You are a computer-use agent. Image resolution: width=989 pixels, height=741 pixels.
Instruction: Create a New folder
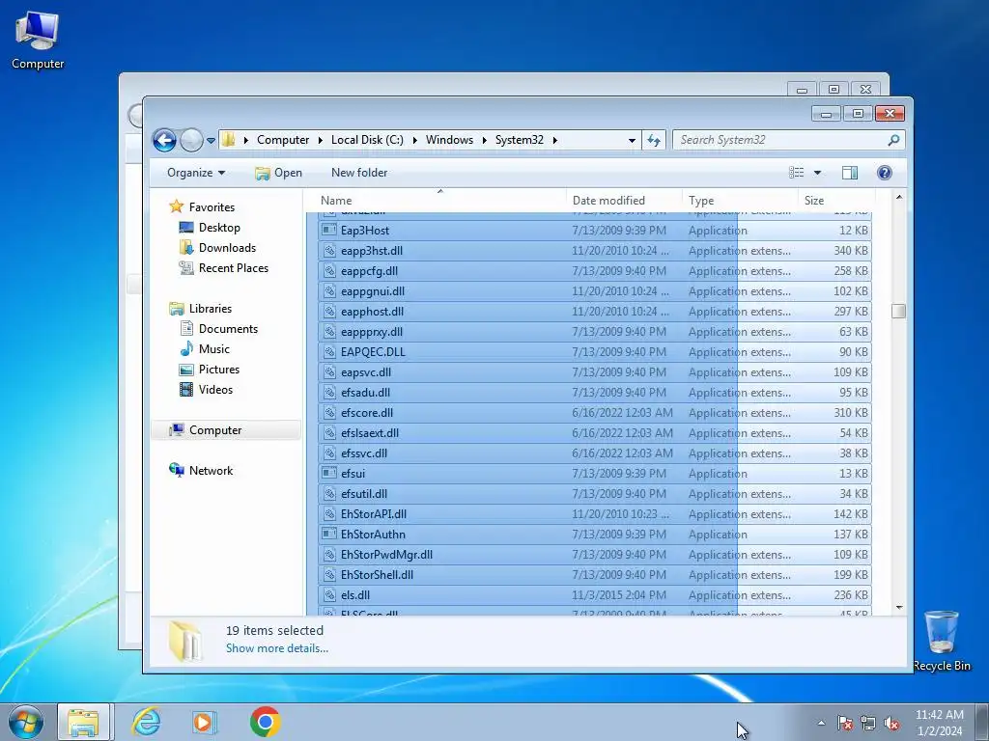[x=359, y=173]
